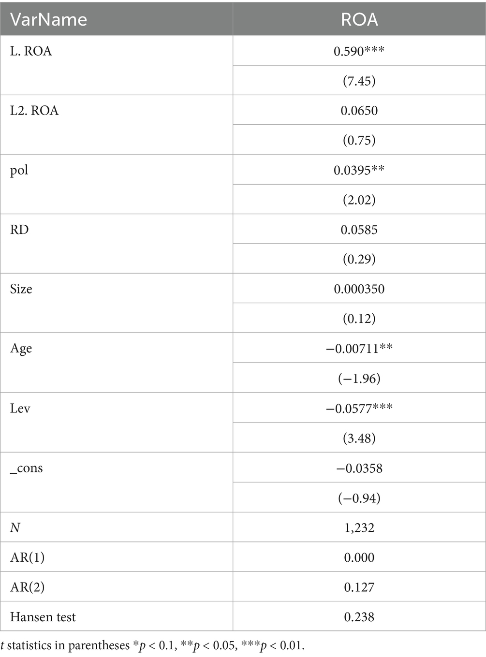Click the AR(2) value 0.127
Viewport: 486px width, 657px height.
click(359, 587)
